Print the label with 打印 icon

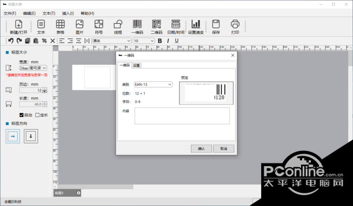235,27
